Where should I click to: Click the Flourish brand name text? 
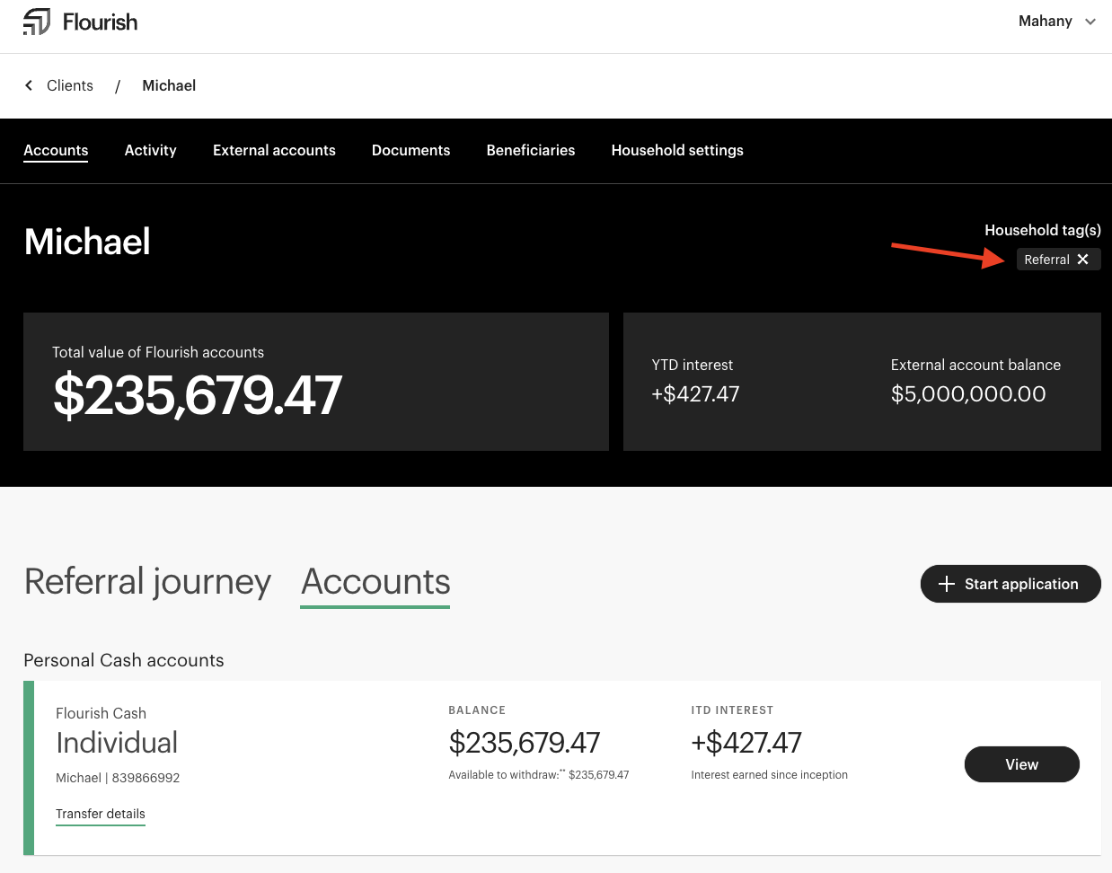(101, 22)
